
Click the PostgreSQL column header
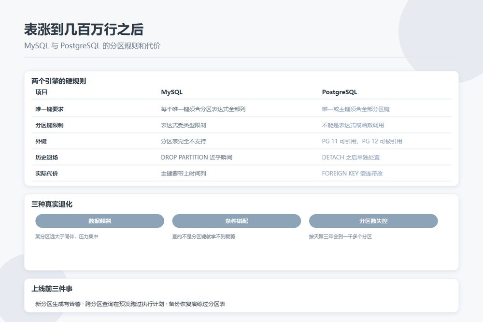(x=340, y=92)
